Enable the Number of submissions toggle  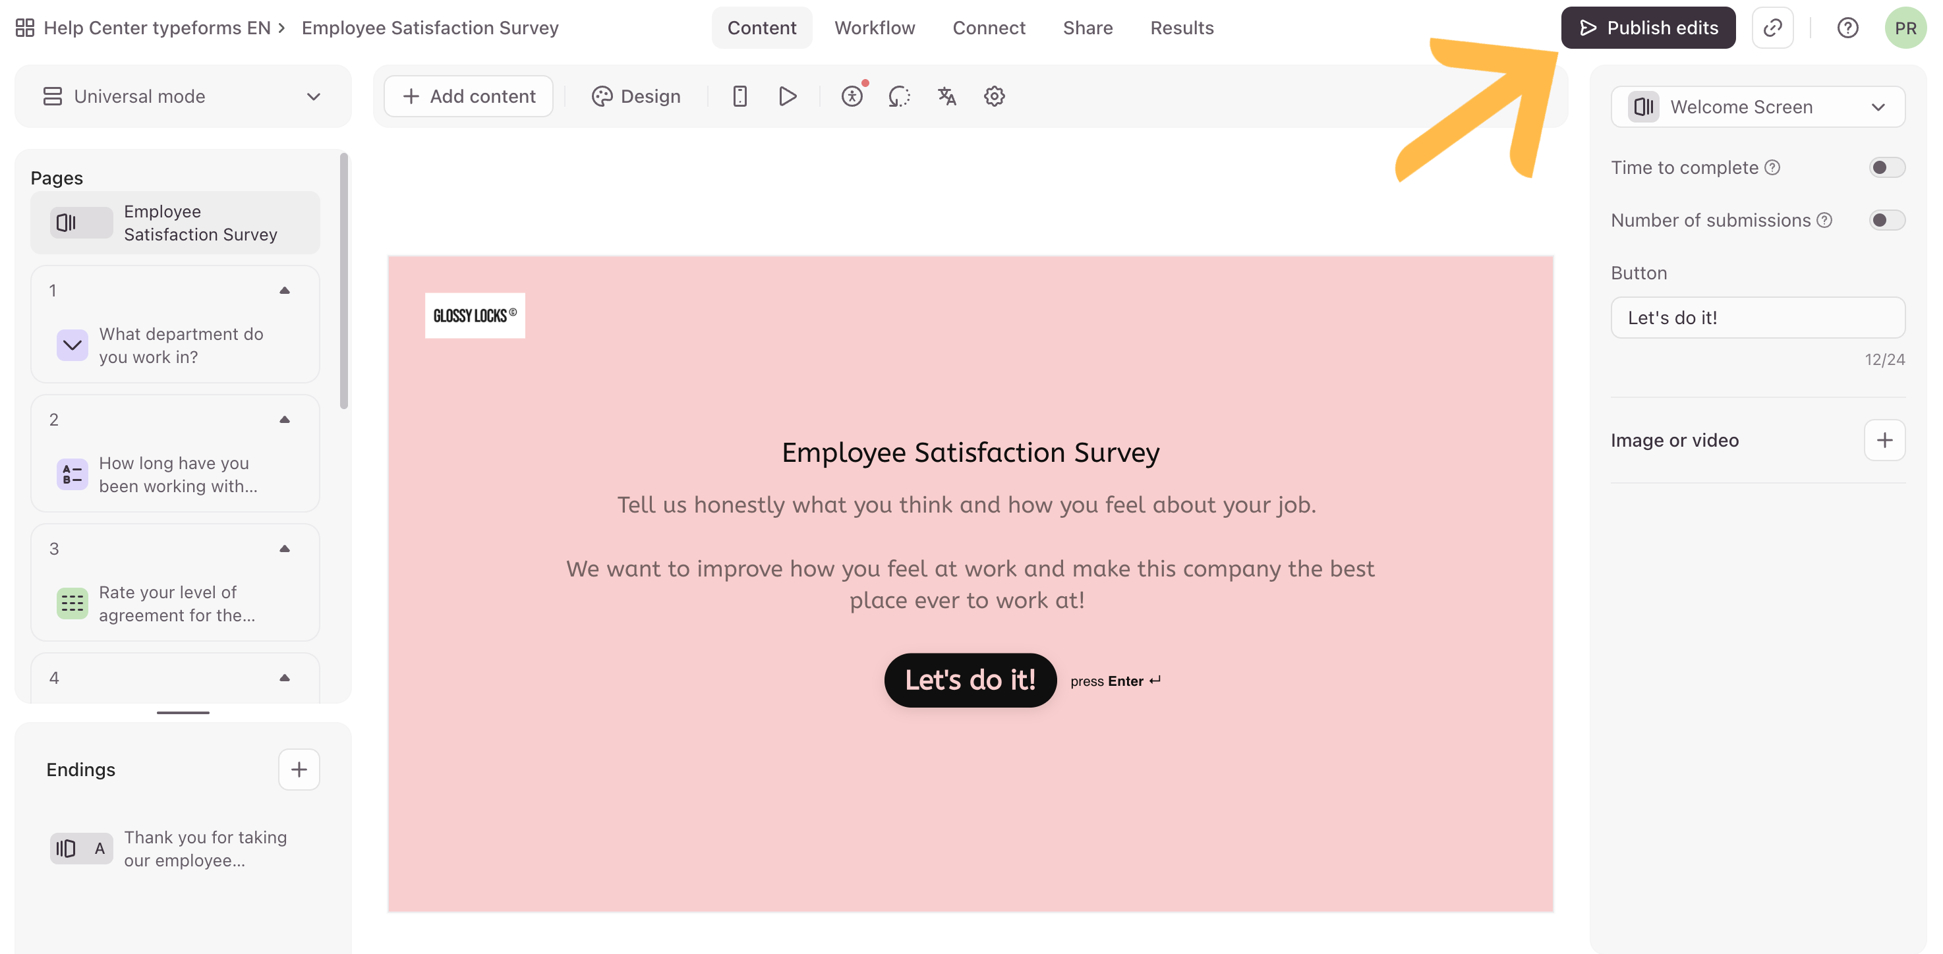tap(1886, 220)
